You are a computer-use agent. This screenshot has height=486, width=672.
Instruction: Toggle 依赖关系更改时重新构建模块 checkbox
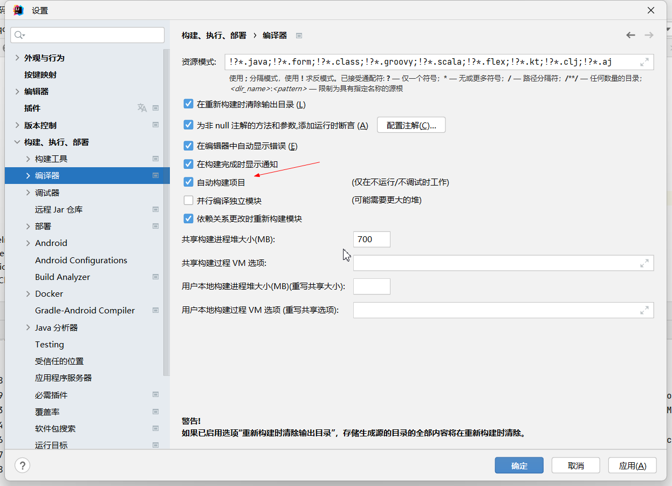(x=188, y=218)
